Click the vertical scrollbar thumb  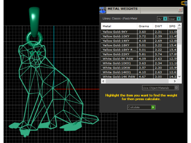click(x=179, y=36)
